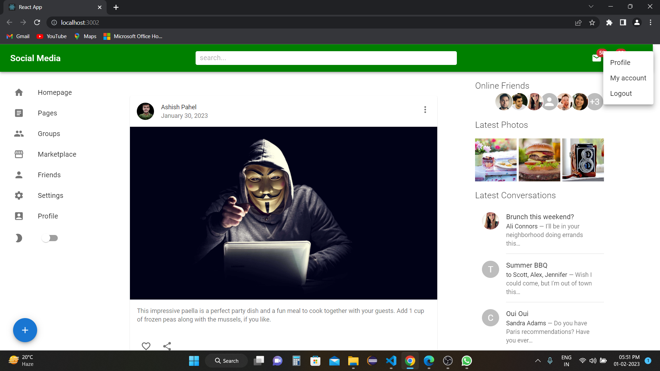Choose Logout from the menu
660x371 pixels.
628,93
